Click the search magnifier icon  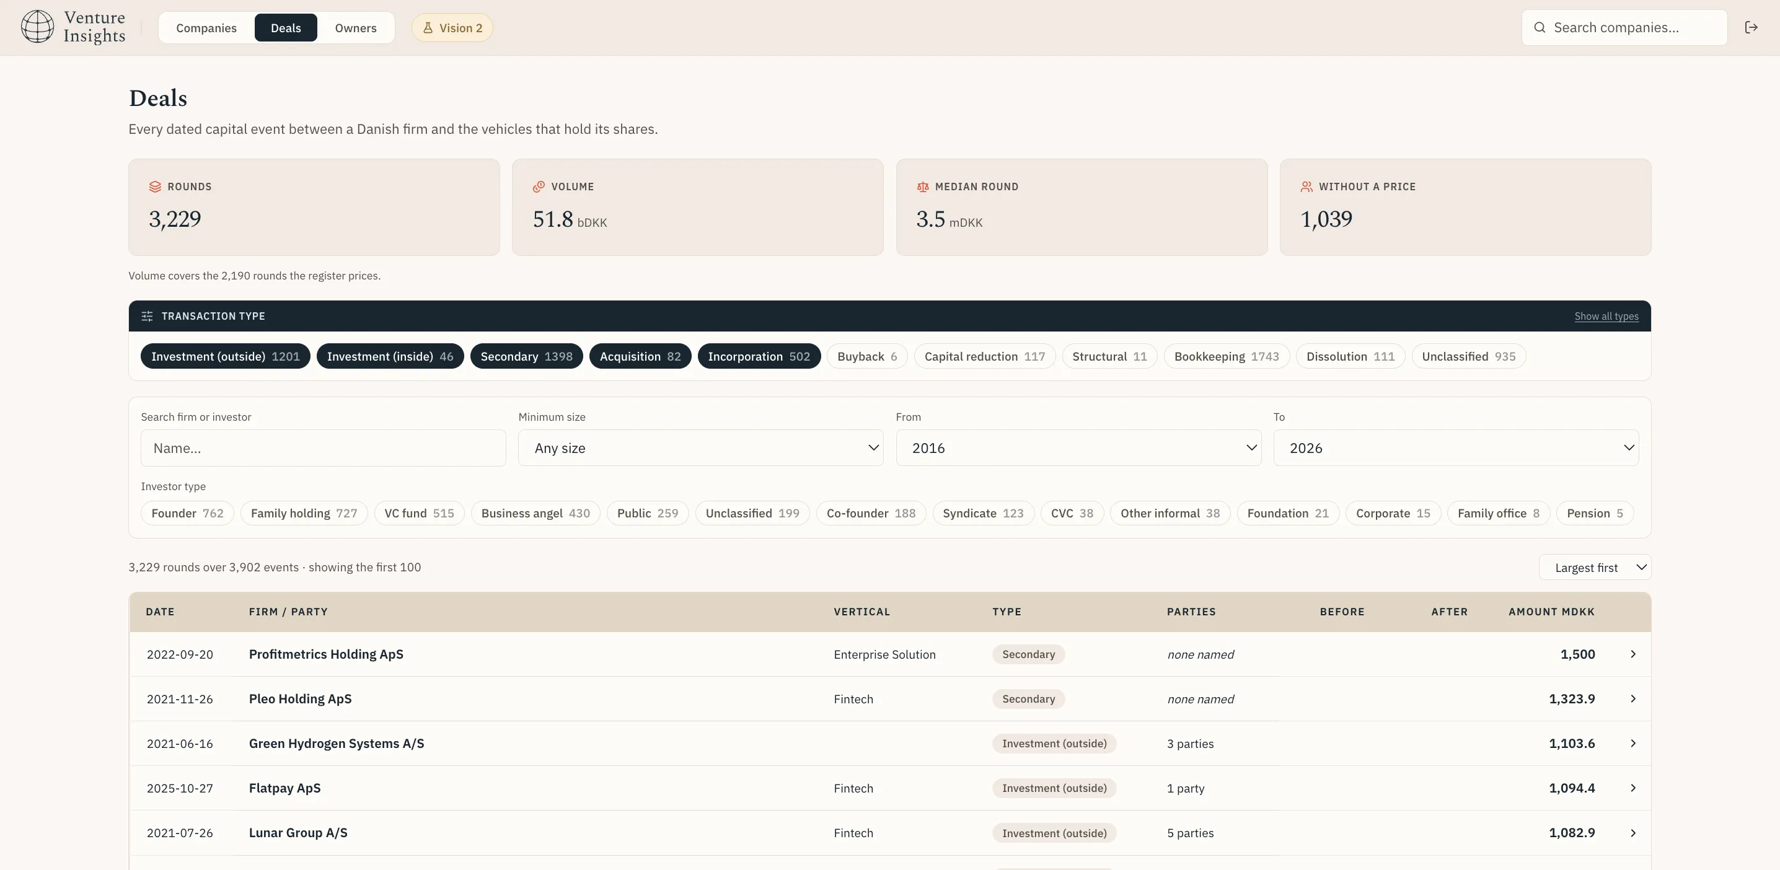[1540, 28]
